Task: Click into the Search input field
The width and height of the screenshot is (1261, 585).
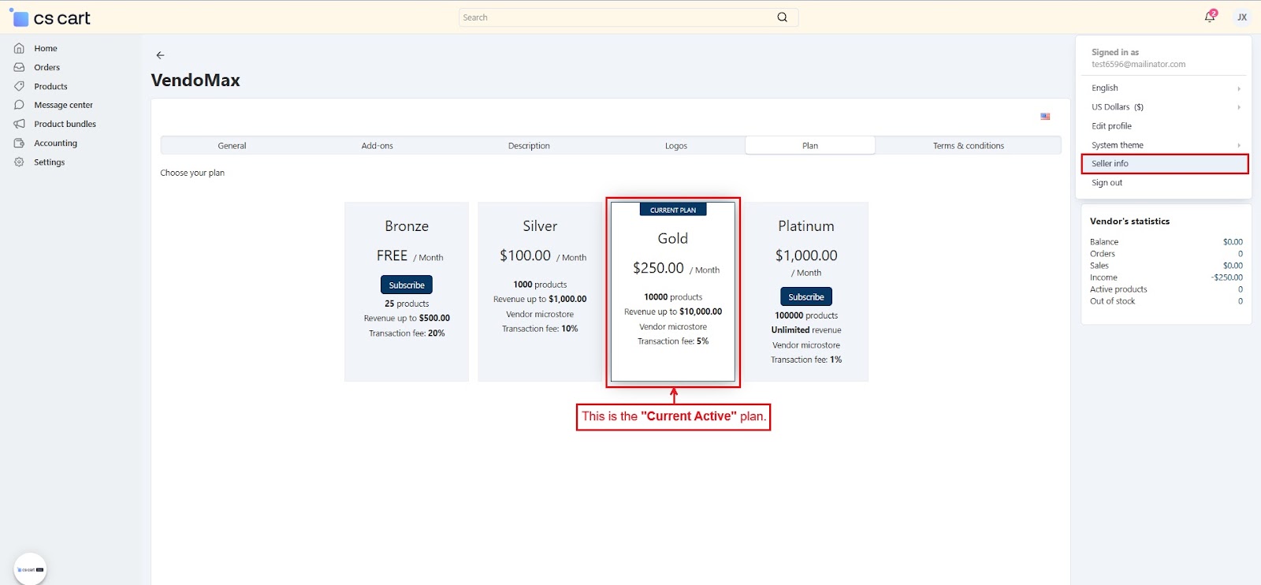Action: [x=615, y=17]
